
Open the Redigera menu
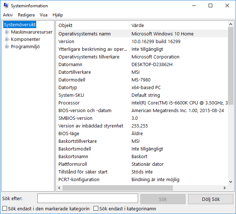(x=26, y=15)
